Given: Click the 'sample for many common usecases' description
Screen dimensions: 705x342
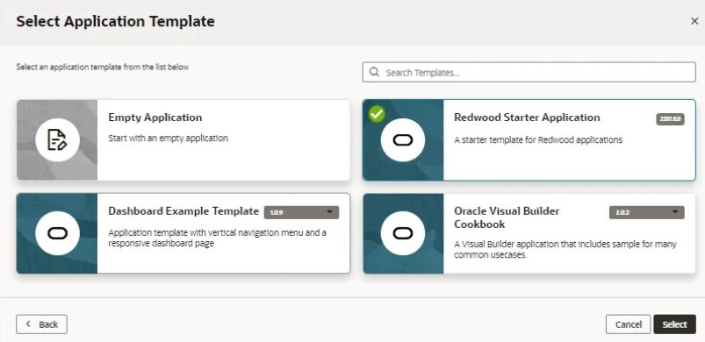Looking at the screenshot, I should (565, 250).
